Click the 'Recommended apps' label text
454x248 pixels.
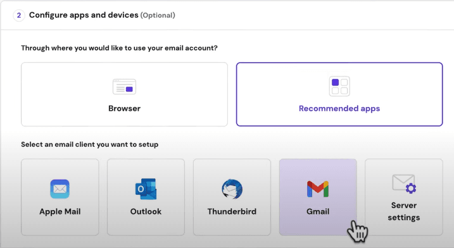(339, 109)
